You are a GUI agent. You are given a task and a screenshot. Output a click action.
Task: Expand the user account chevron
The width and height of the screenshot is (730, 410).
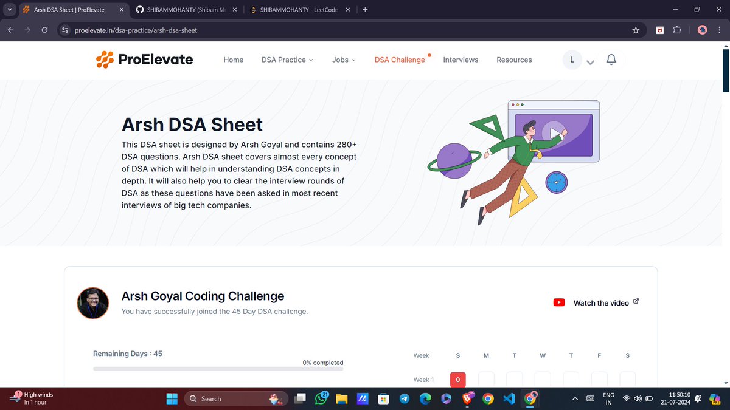(x=590, y=62)
